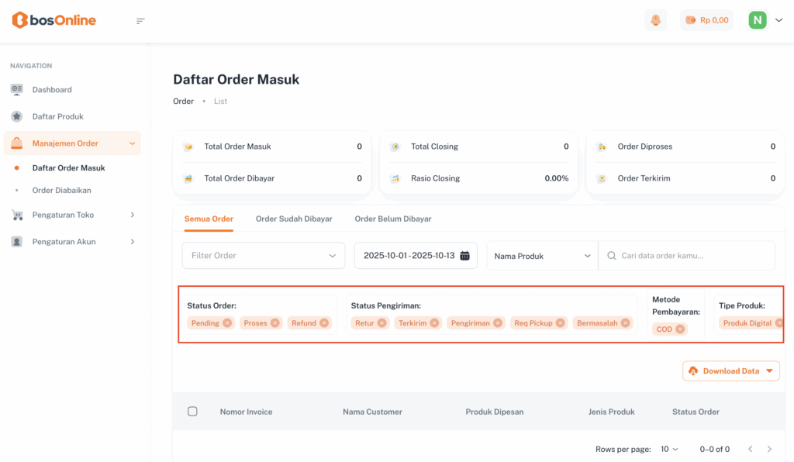Viewport: 794px width, 462px height.
Task: Open the Rp 0,00 wallet balance
Action: pos(706,20)
